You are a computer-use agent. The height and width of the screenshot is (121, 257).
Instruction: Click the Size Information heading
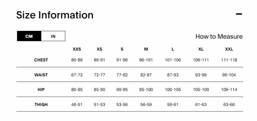click(x=55, y=15)
